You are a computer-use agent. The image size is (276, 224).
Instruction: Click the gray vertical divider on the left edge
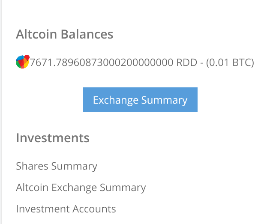point(1,112)
